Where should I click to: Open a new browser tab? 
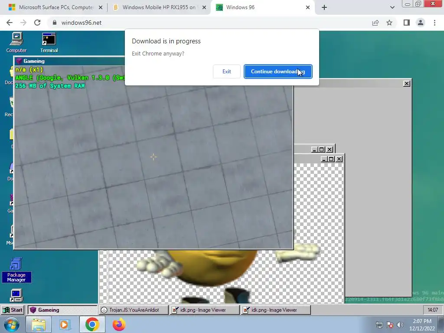[324, 8]
